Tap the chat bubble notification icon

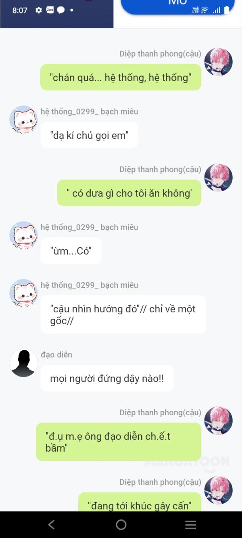pos(60,10)
